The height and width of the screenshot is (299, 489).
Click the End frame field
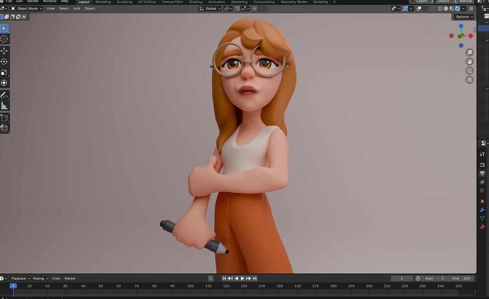tap(461, 278)
